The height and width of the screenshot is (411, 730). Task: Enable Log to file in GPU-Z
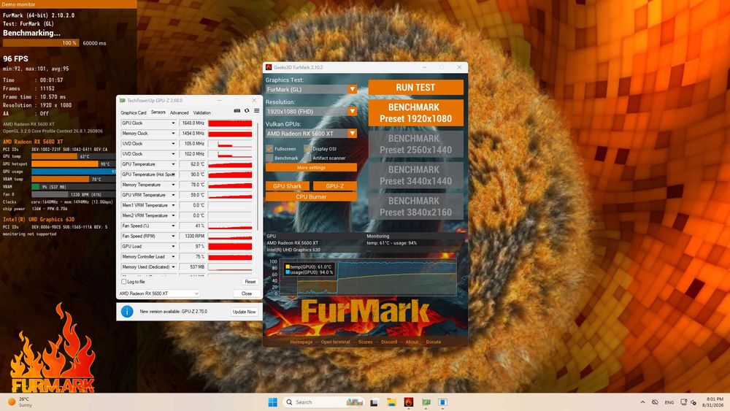click(124, 282)
